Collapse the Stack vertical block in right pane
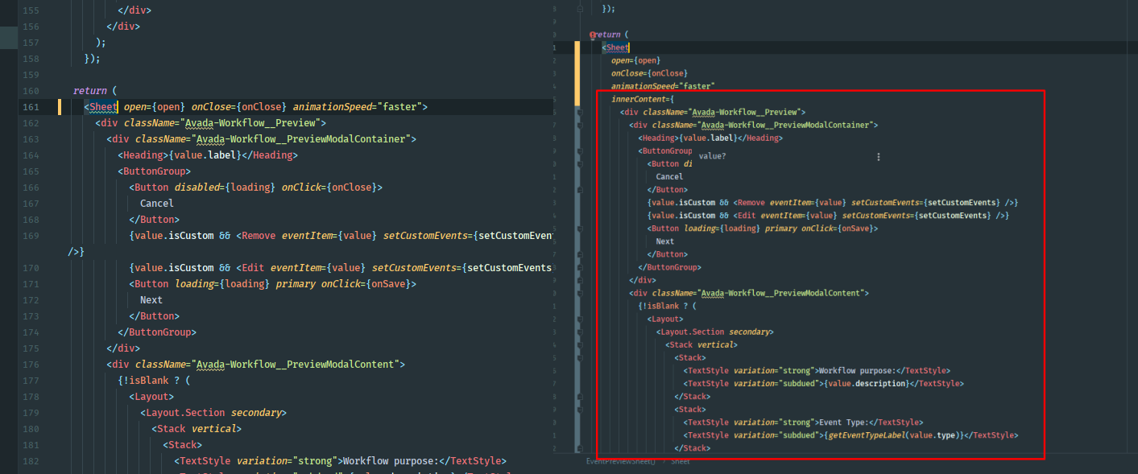 coord(579,344)
